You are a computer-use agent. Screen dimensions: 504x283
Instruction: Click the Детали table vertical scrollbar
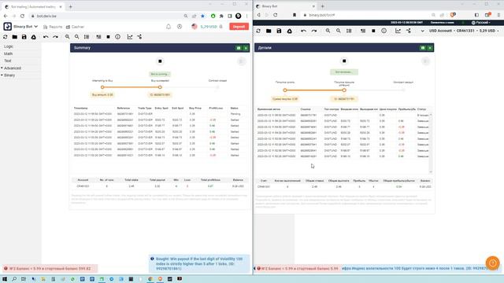431,143
